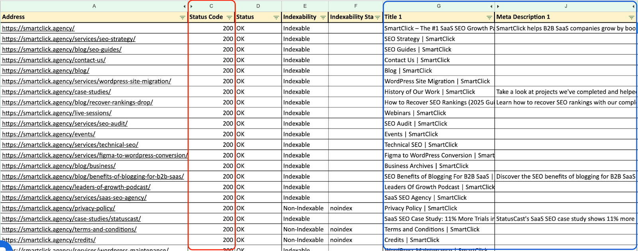Screen dimensions: 638x251
Task: Open the Status column filter
Action: pos(276,18)
